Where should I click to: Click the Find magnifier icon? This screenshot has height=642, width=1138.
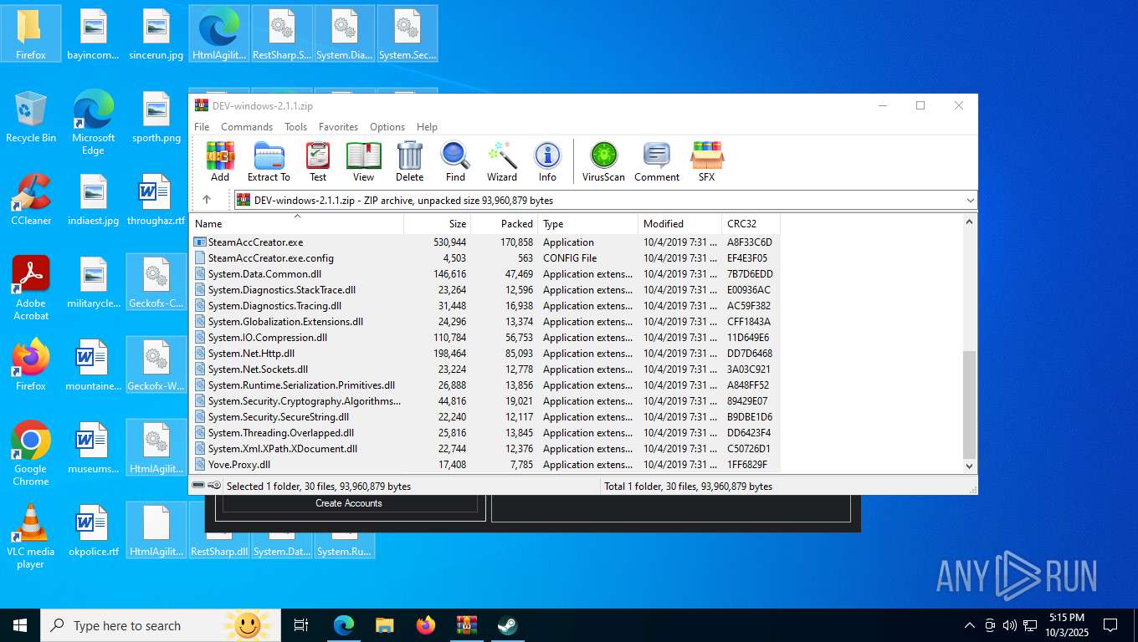(x=455, y=161)
